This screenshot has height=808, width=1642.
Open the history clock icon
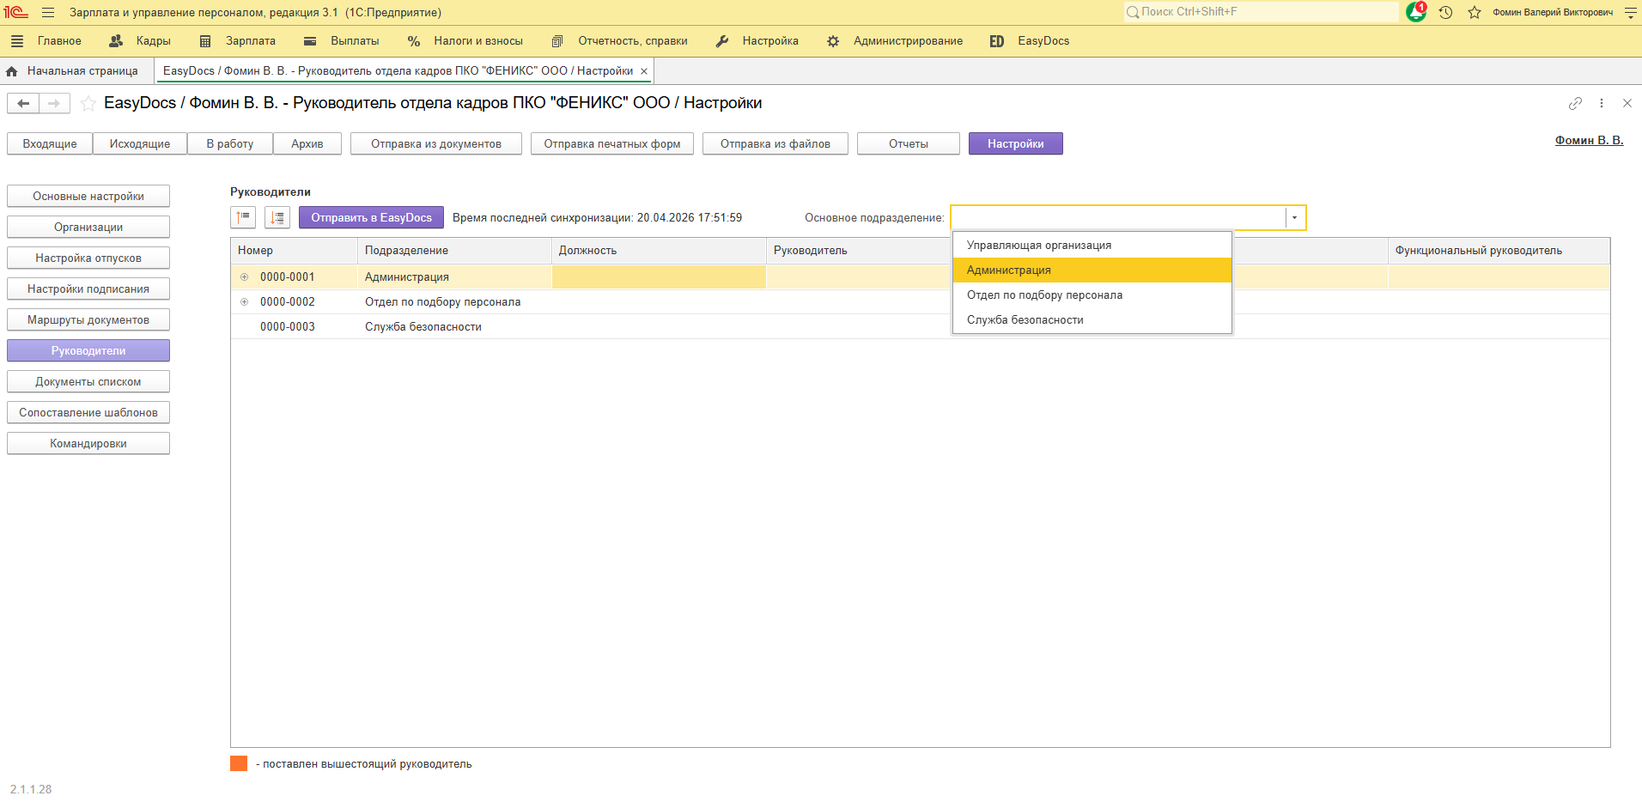click(1446, 13)
